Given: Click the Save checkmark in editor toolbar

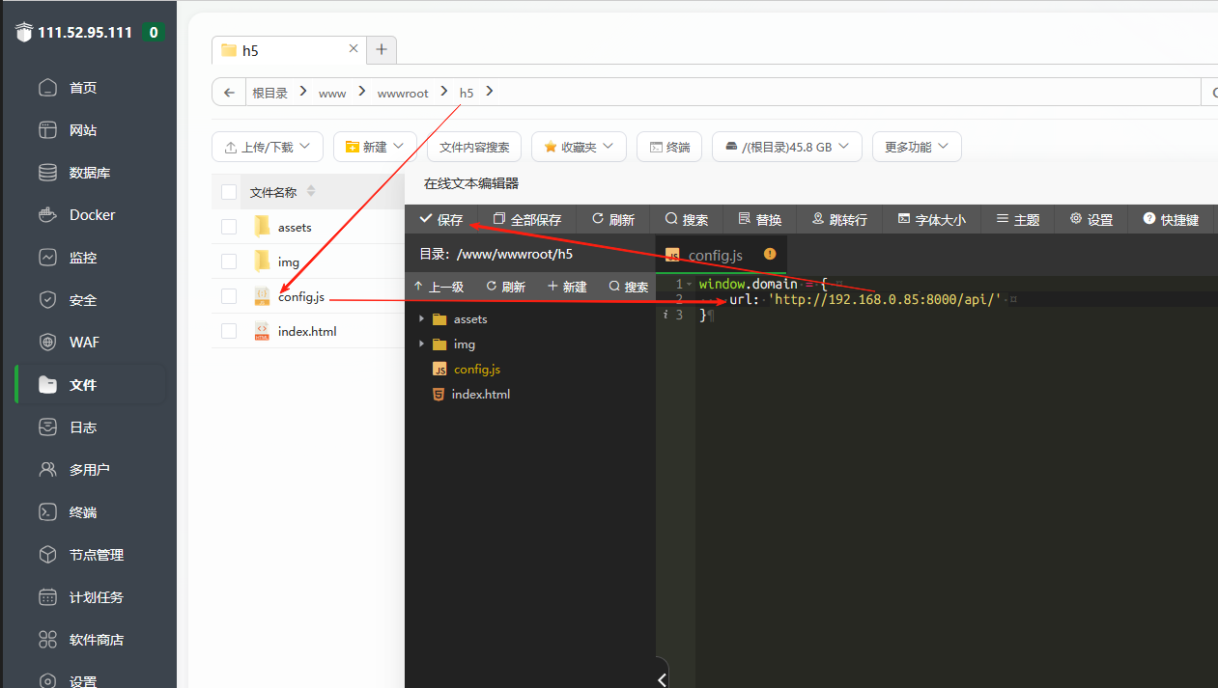Looking at the screenshot, I should [426, 219].
